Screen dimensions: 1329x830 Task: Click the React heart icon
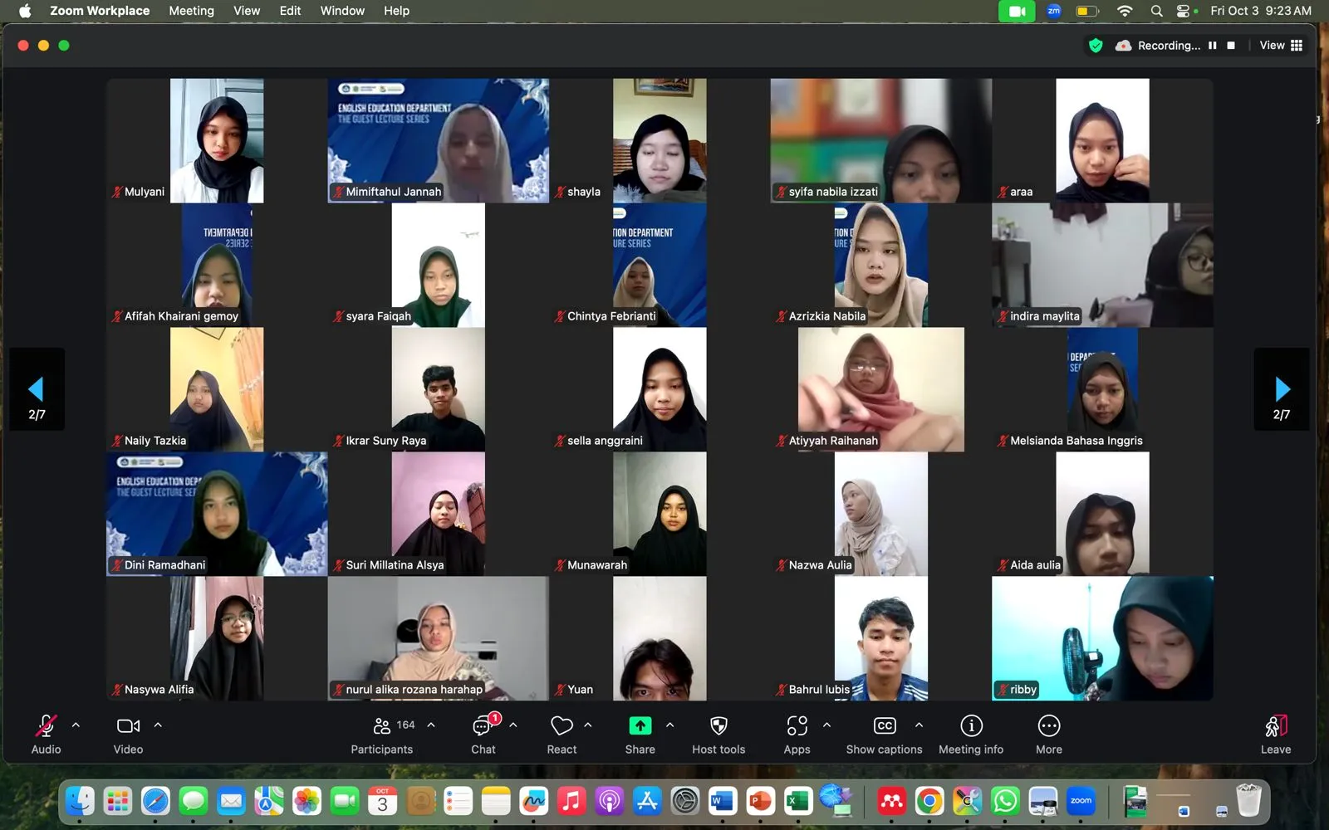562,726
